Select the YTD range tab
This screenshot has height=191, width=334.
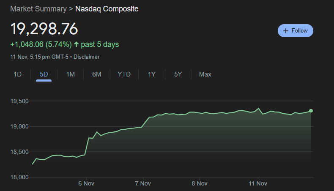point(124,74)
